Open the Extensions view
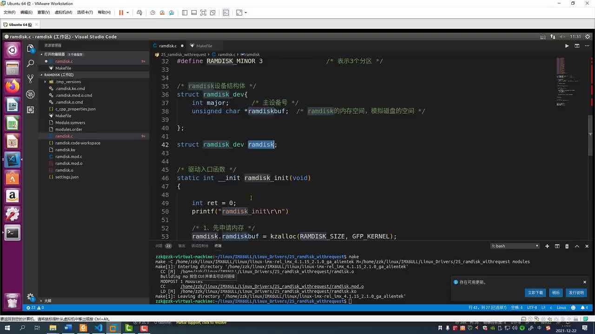Viewport: 595px width, 334px height. point(30,109)
